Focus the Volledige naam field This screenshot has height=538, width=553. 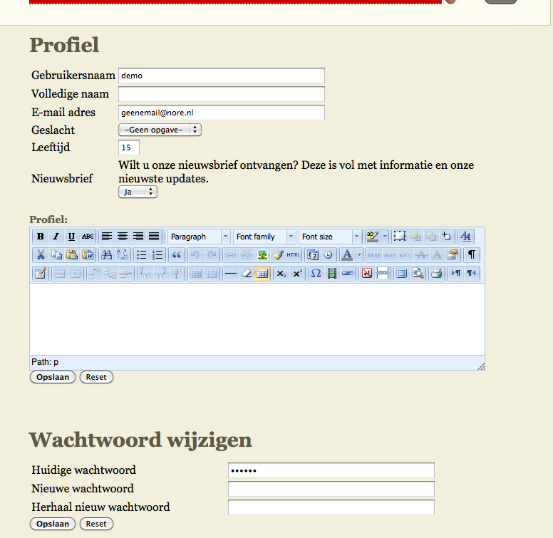click(222, 94)
